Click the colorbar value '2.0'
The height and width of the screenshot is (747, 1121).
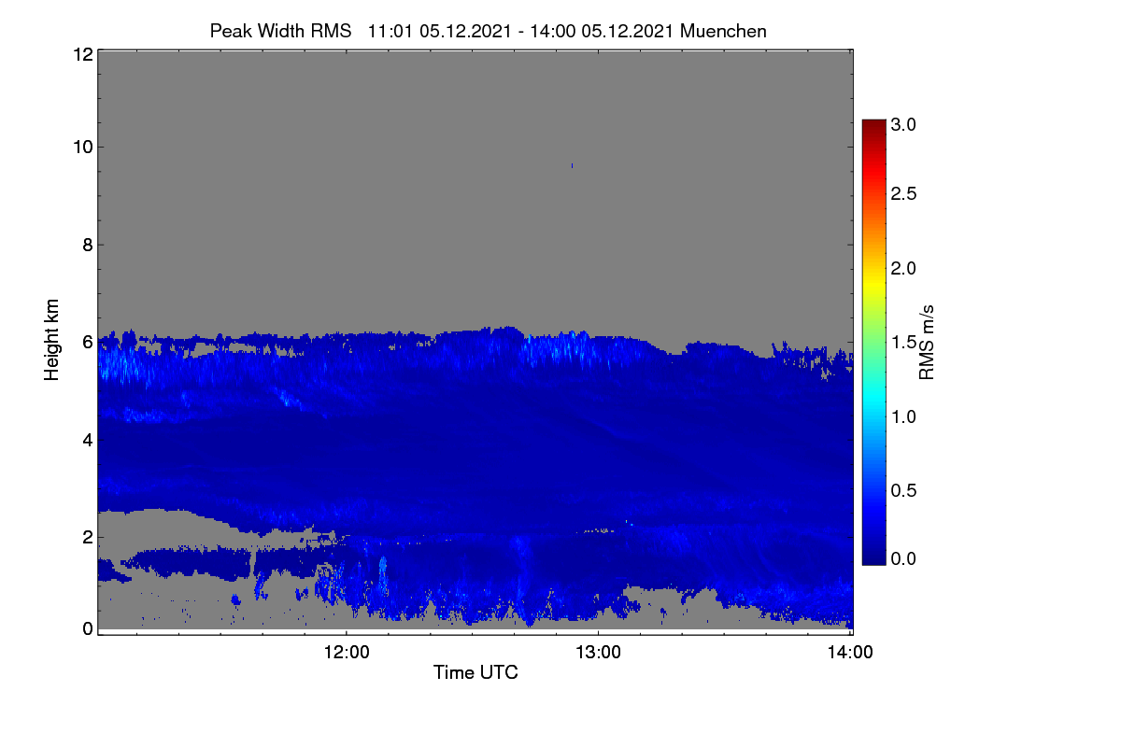click(904, 269)
